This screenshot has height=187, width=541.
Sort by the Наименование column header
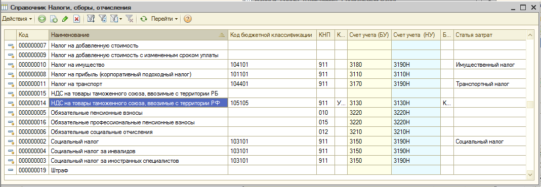(138, 35)
